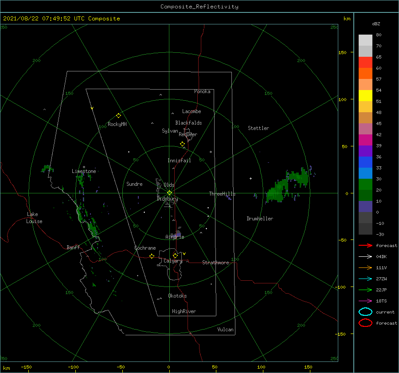This screenshot has height=373, width=399.
Task: Click the asterisk marker above Limestone
Action: pos(84,167)
